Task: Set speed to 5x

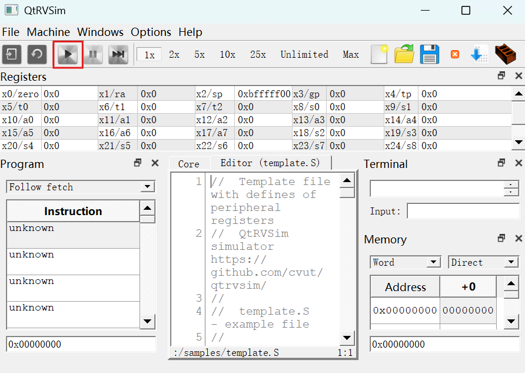Action: (x=200, y=55)
